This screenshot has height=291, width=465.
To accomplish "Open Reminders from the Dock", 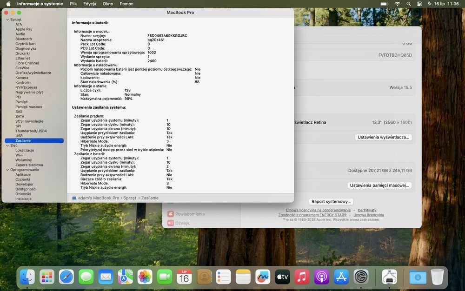I will [x=223, y=277].
